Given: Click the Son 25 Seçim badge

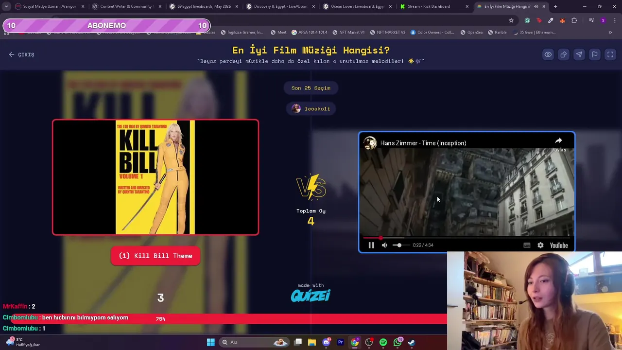Looking at the screenshot, I should (x=311, y=88).
